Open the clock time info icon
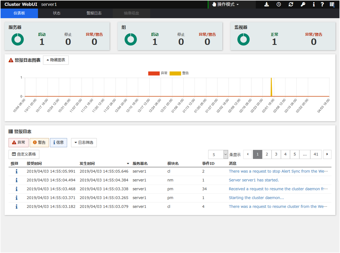Image resolution: width=340 pixels, height=253 pixels. (279, 5)
